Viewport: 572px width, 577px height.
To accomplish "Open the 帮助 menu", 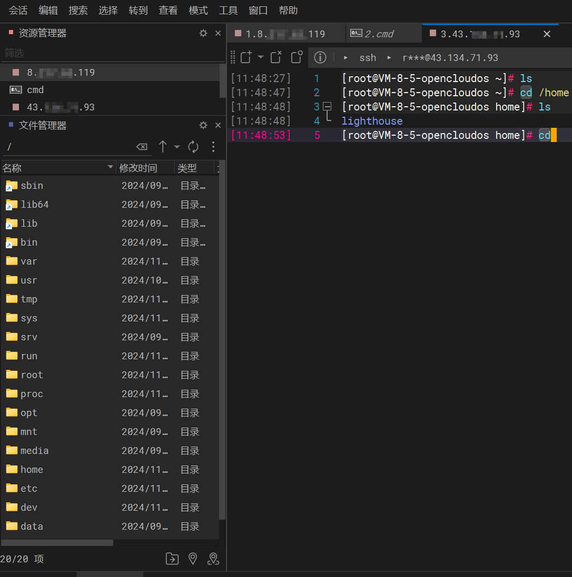I will (x=288, y=11).
